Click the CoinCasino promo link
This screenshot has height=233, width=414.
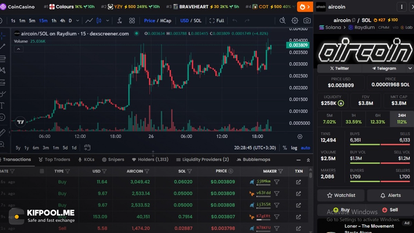click(x=18, y=7)
